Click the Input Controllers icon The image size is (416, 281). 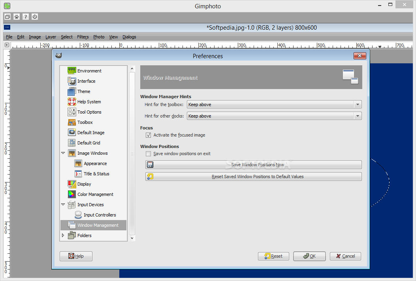click(x=78, y=215)
